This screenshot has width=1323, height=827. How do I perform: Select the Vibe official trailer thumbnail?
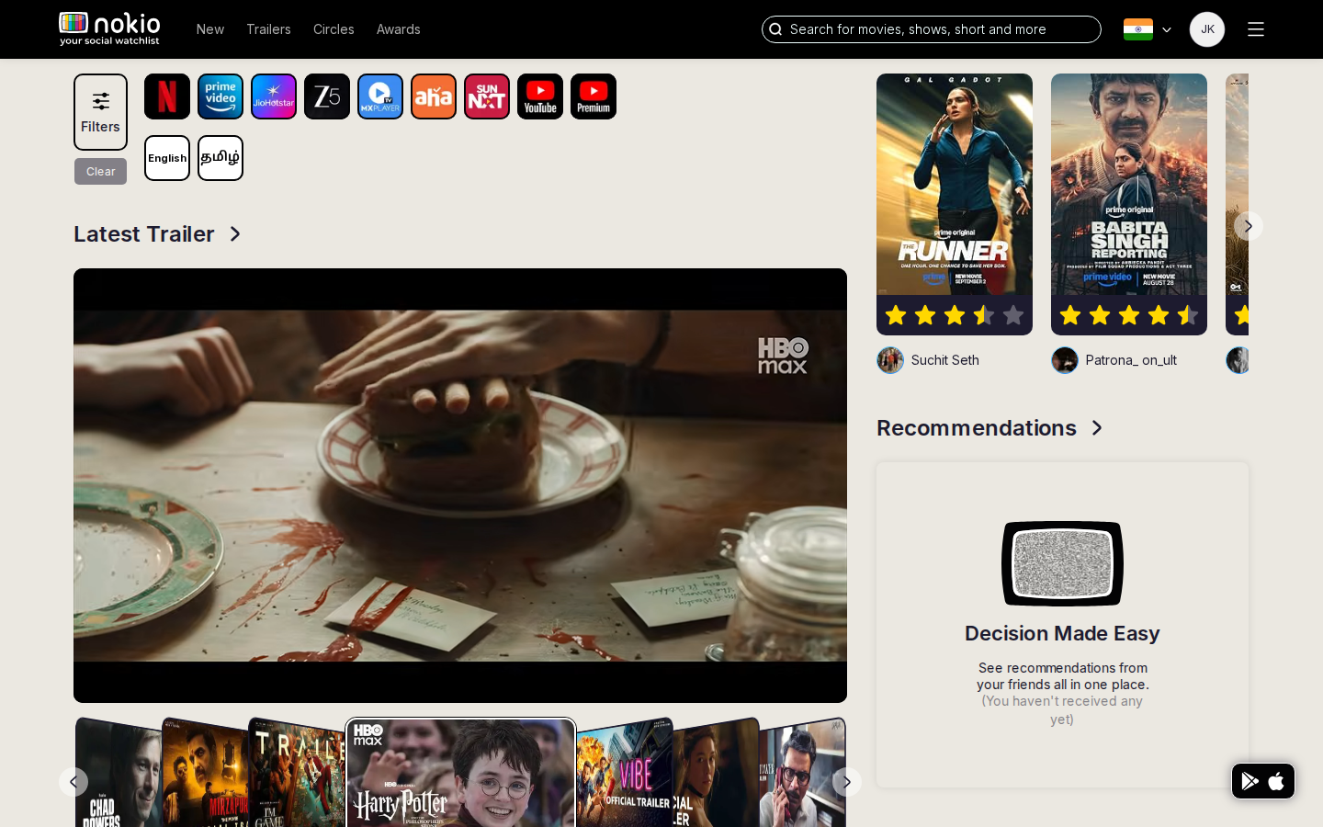[625, 773]
